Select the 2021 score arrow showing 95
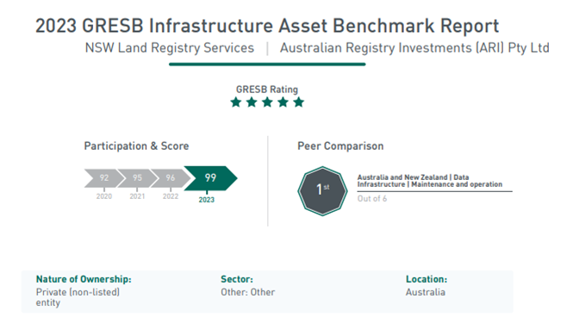The width and height of the screenshot is (573, 323). point(137,178)
